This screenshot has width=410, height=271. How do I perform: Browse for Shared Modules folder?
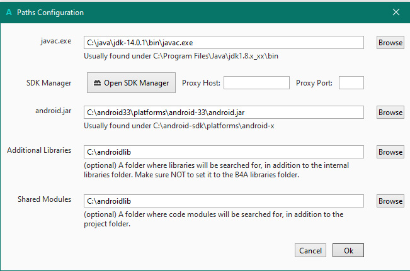[390, 201]
